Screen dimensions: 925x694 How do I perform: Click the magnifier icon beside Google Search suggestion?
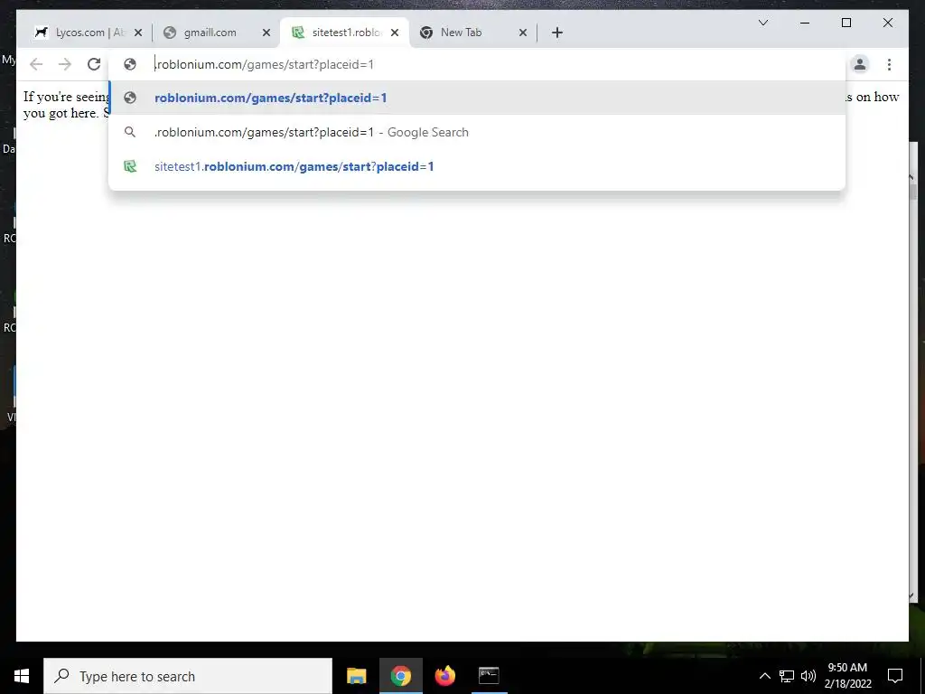(130, 132)
